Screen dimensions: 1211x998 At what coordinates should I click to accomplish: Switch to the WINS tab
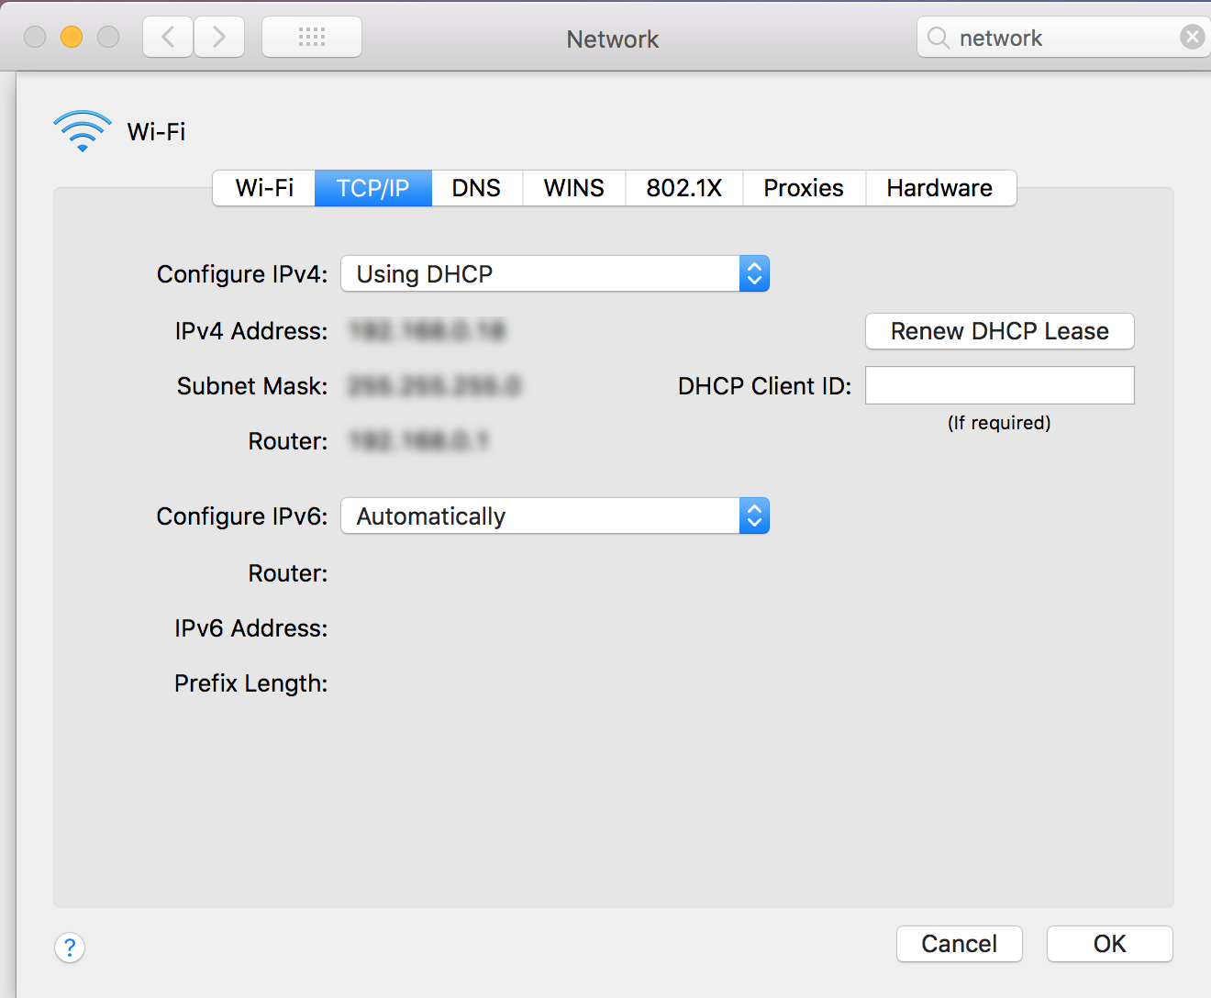click(574, 188)
